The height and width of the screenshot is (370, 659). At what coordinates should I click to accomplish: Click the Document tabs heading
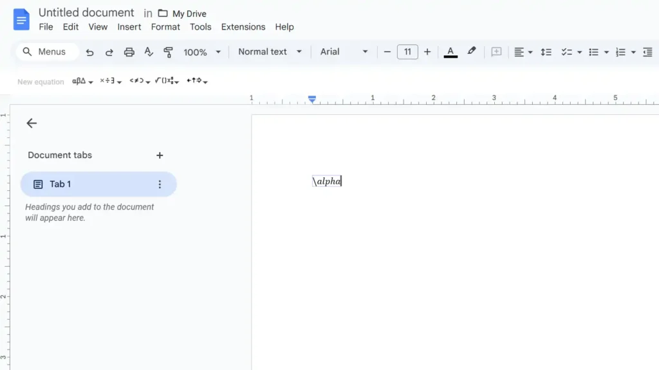(x=60, y=155)
